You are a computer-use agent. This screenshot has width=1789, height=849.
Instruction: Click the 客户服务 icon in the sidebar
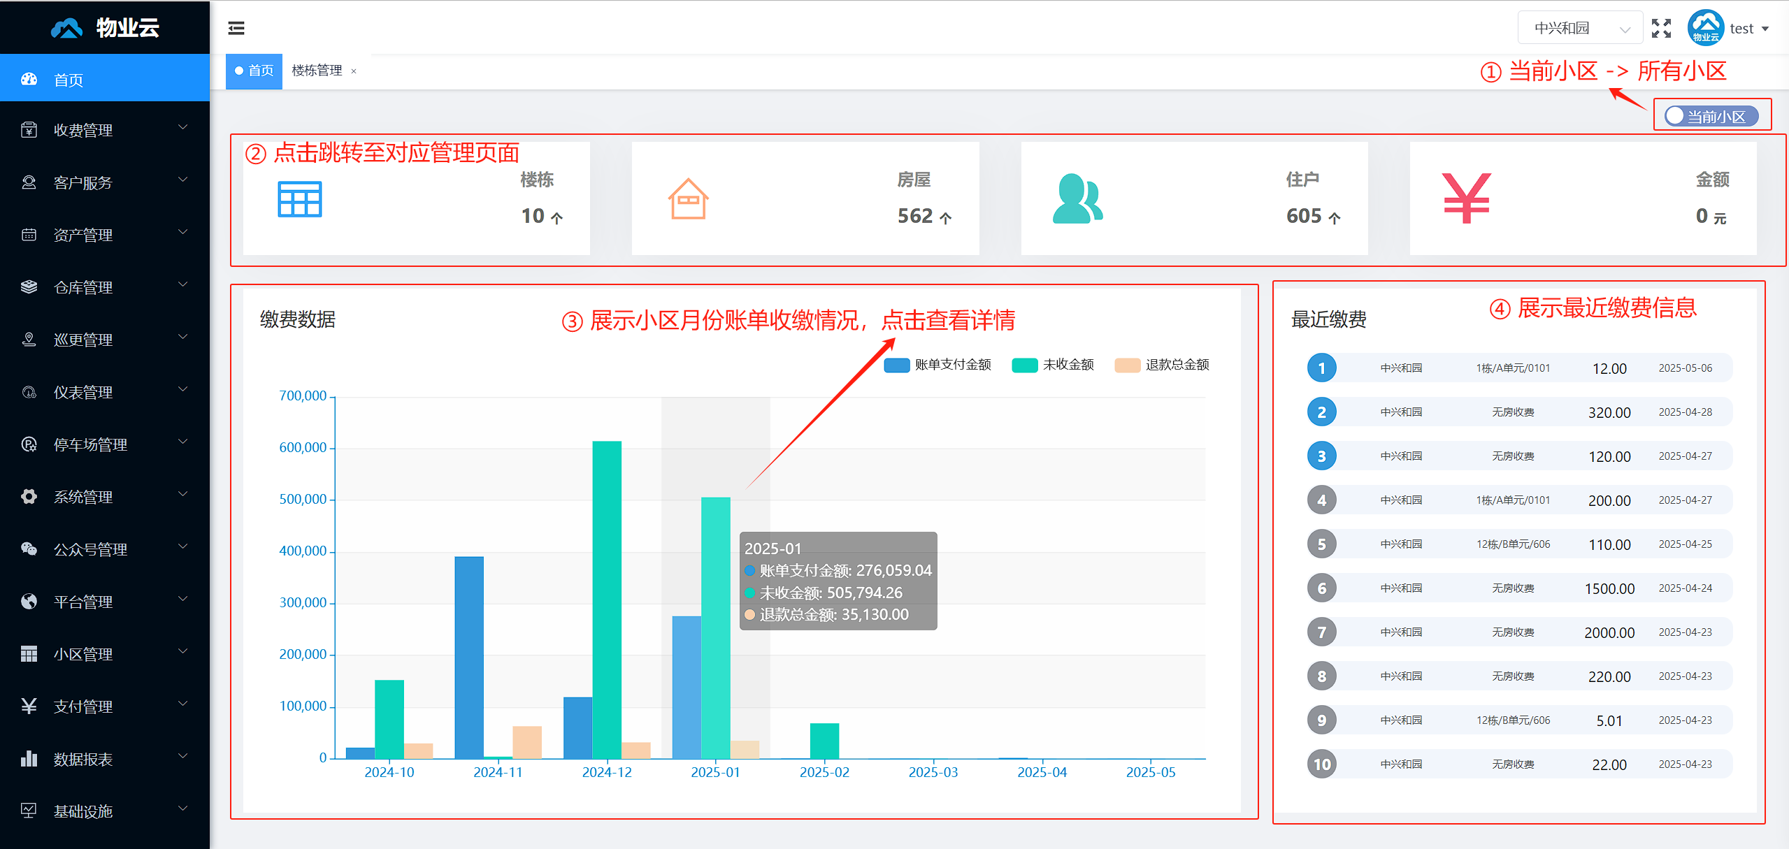29,182
